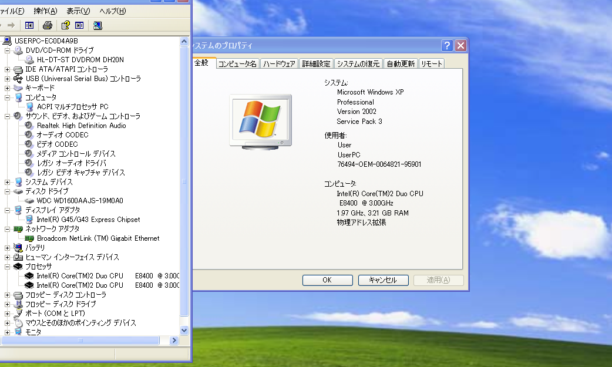Click the Scan for hardware changes icon
This screenshot has height=367, width=612.
pyautogui.click(x=97, y=25)
